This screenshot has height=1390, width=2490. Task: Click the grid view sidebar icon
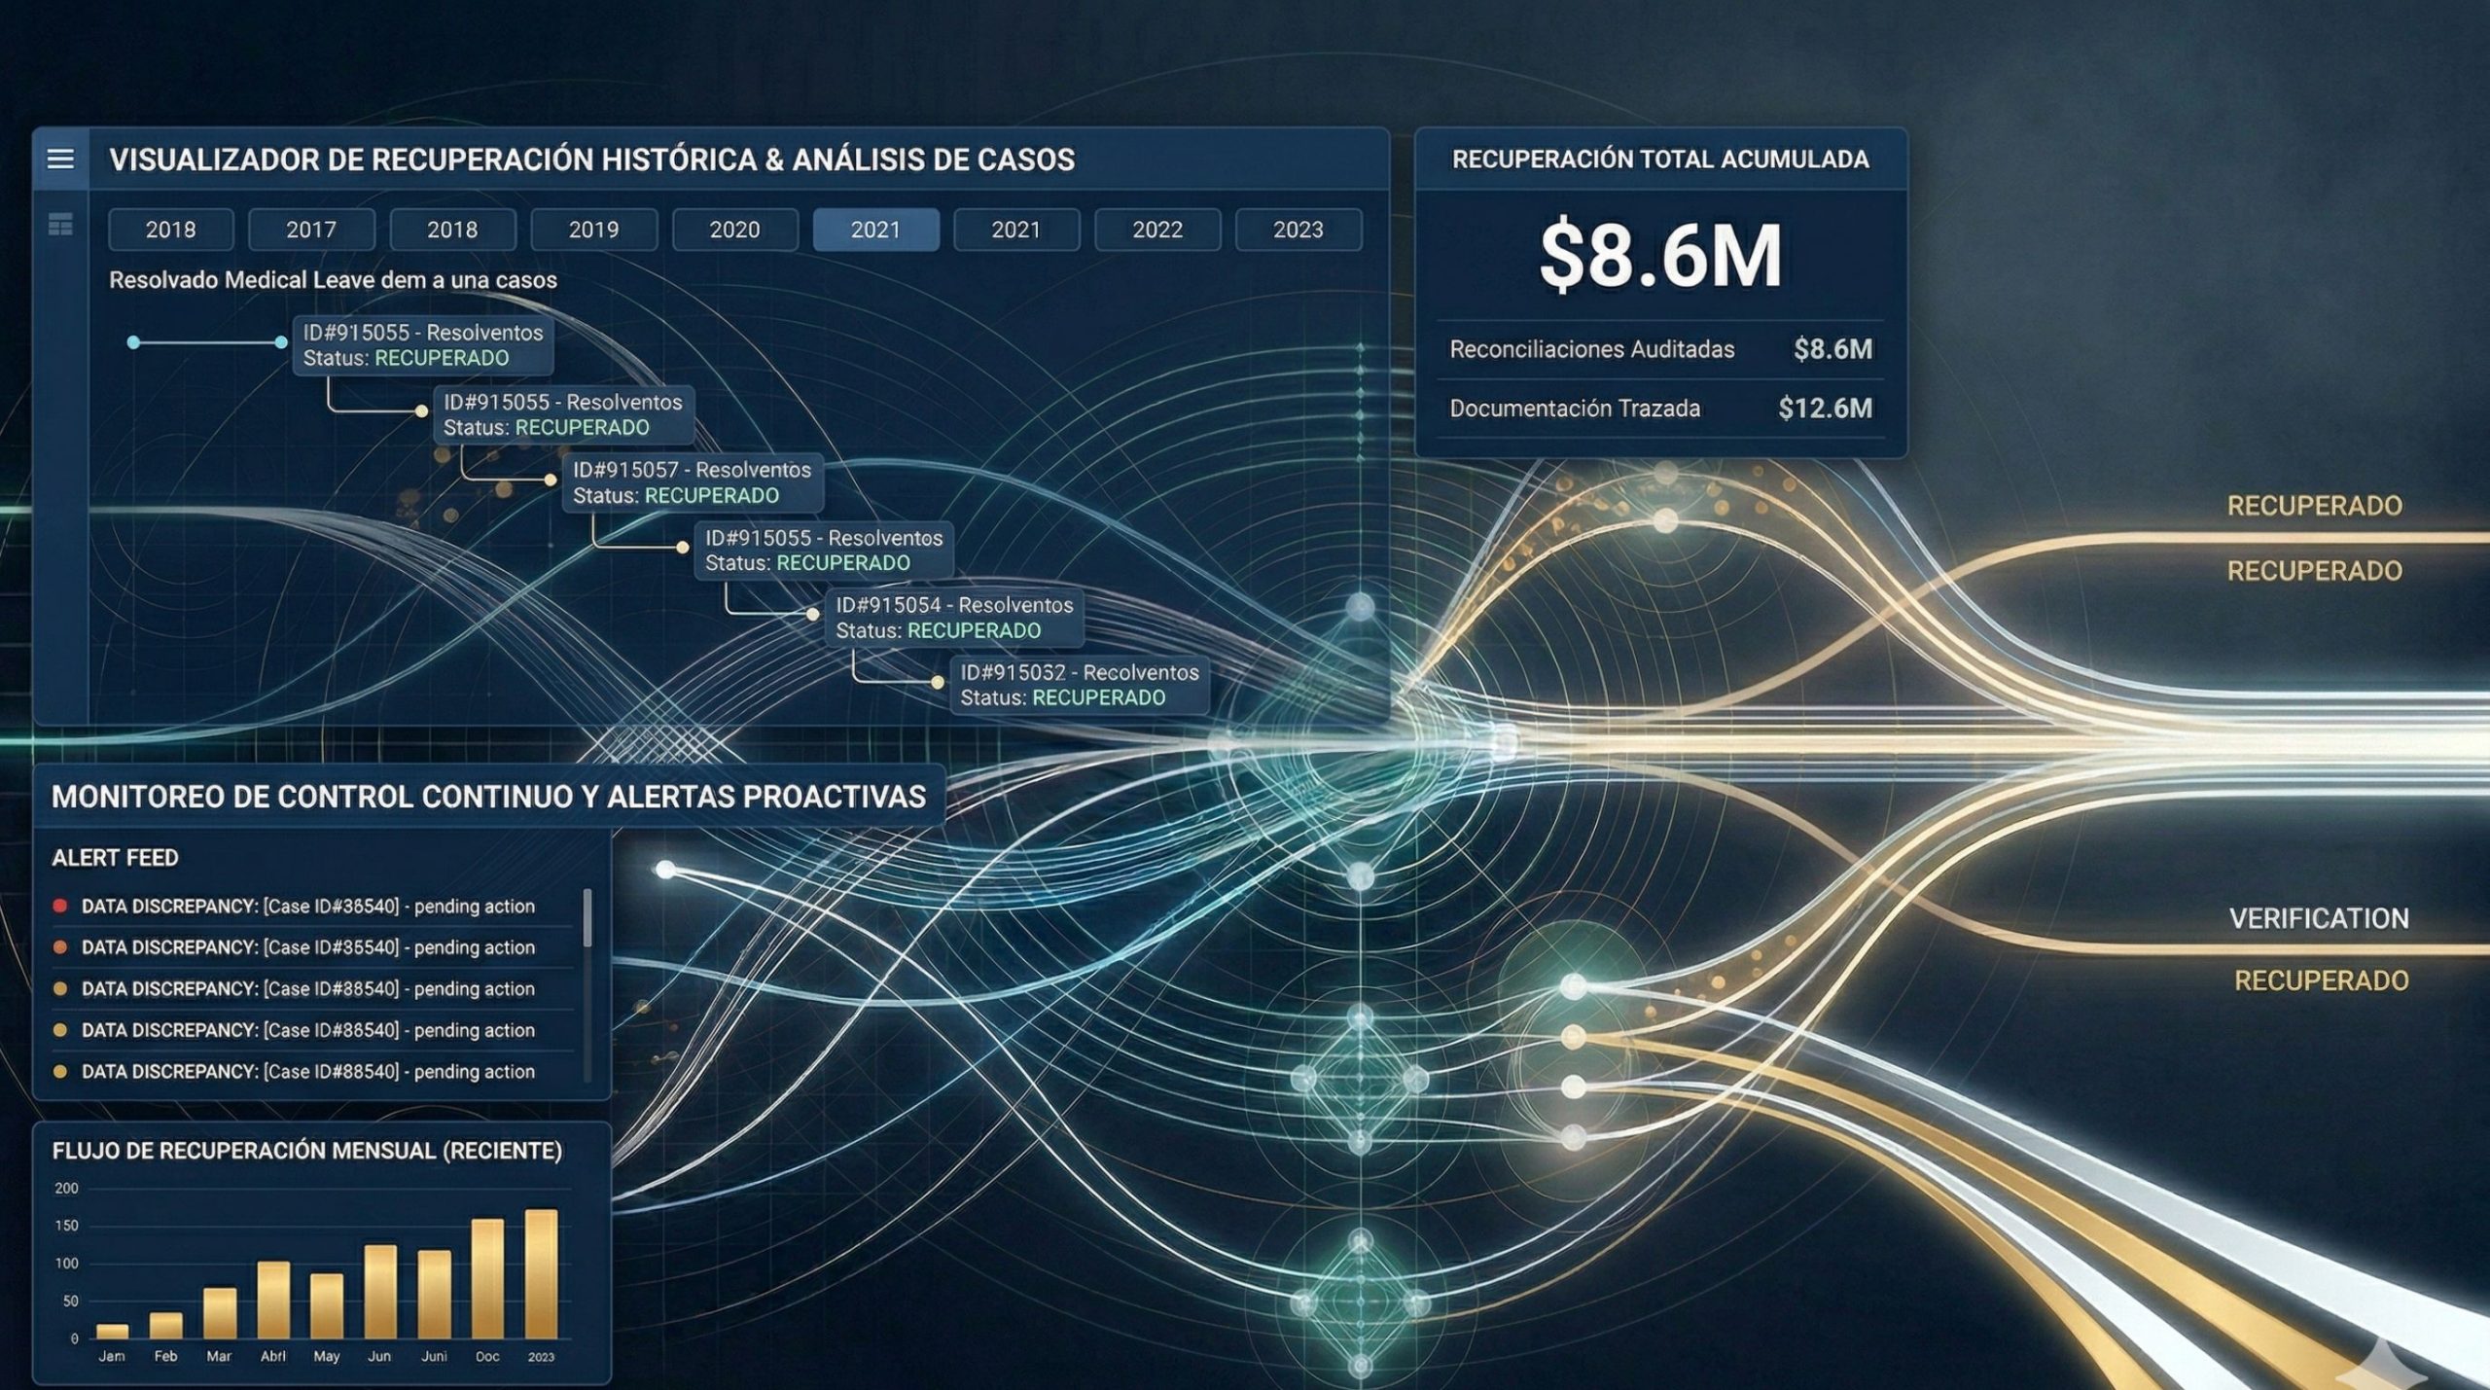tap(60, 226)
